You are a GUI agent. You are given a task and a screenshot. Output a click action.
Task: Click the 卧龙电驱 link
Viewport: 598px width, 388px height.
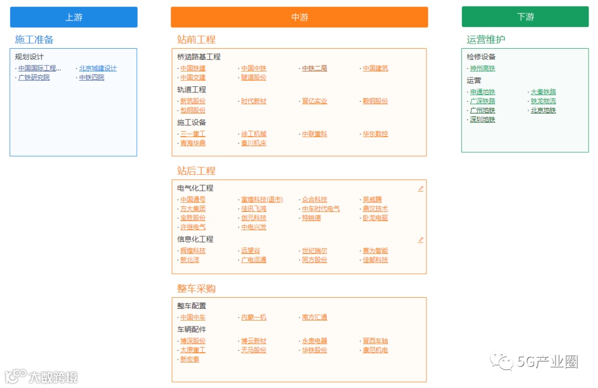pyautogui.click(x=375, y=218)
